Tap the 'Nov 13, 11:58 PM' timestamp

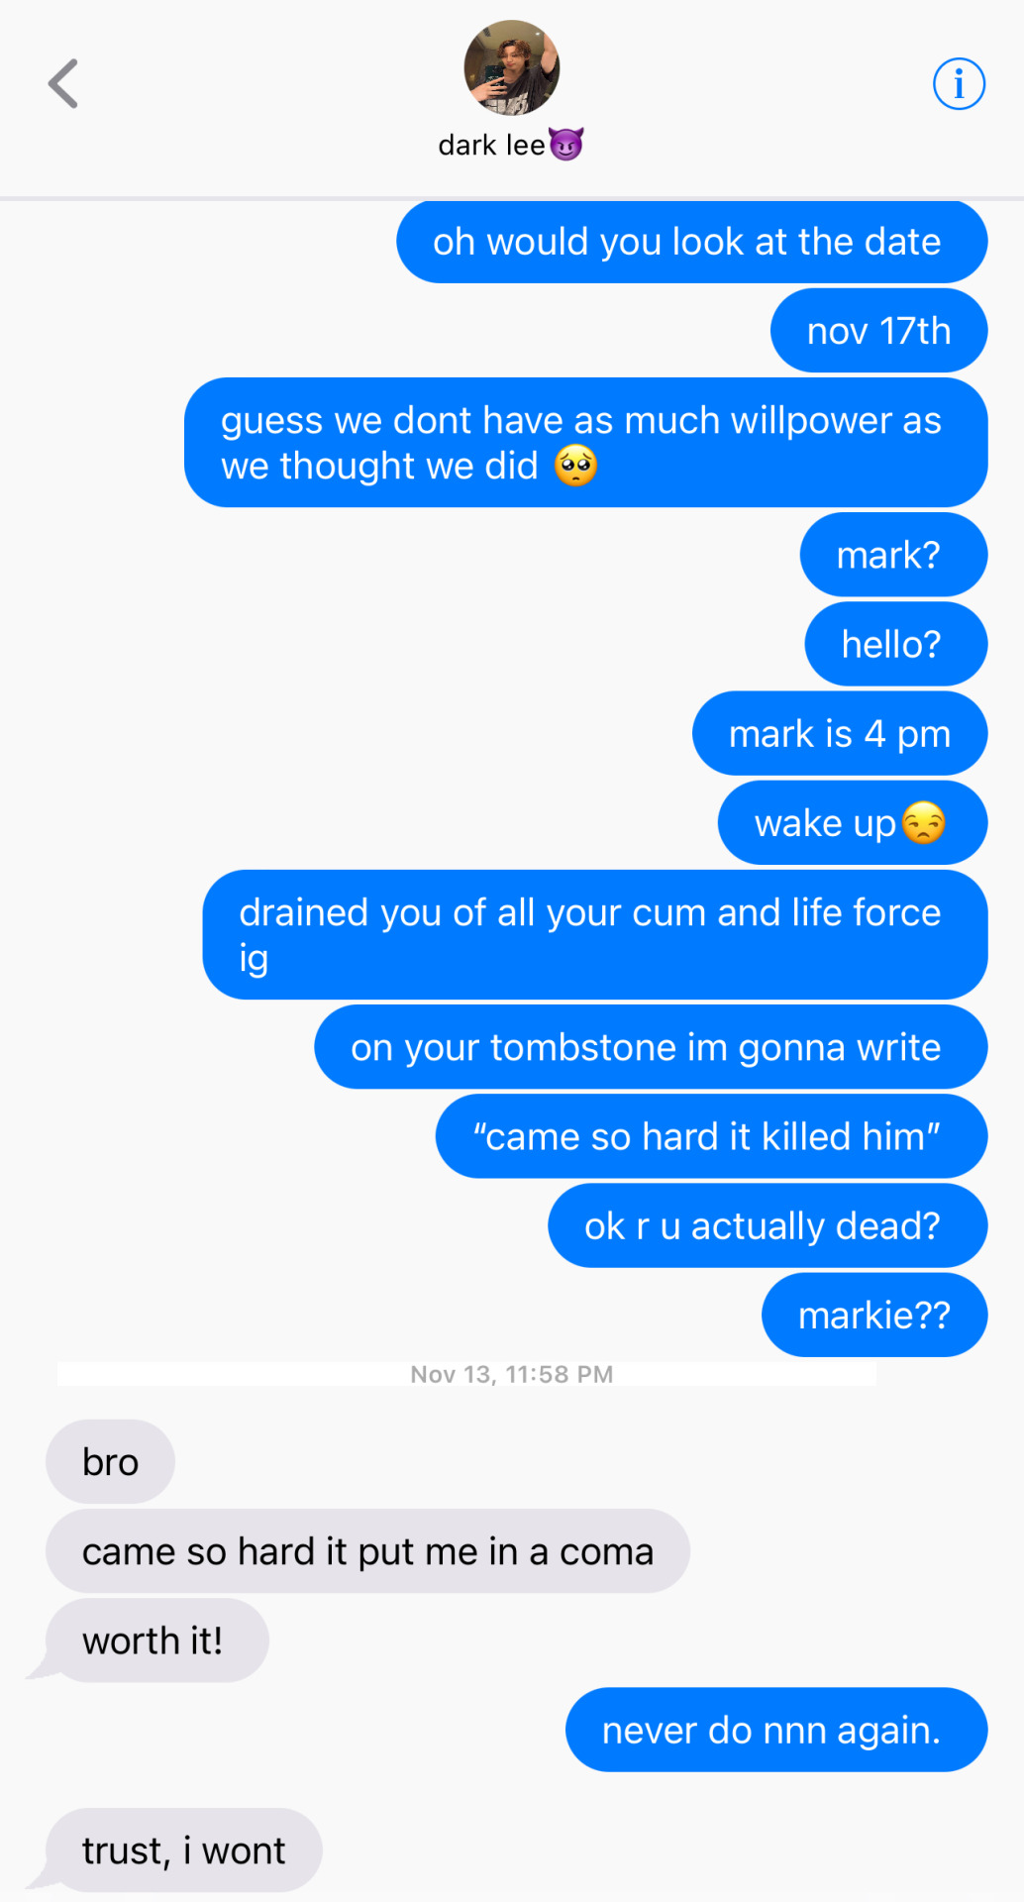tap(512, 1374)
